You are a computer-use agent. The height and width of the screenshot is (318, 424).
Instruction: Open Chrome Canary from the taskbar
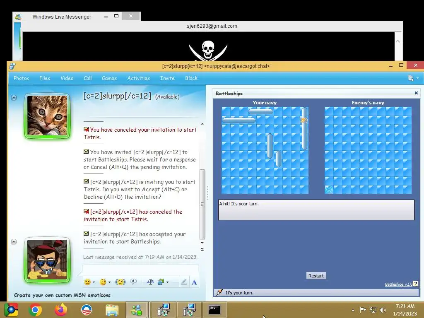pyautogui.click(x=11, y=310)
